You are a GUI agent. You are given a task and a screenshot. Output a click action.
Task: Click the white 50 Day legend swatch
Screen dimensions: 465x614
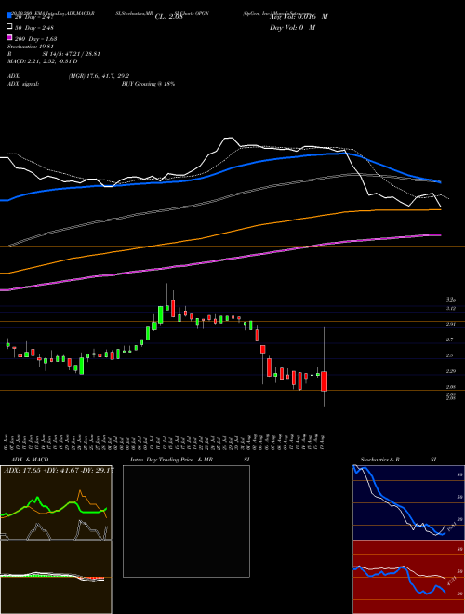(x=9, y=27)
